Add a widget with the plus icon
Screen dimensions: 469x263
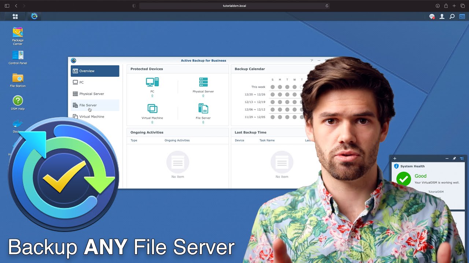tap(395, 159)
